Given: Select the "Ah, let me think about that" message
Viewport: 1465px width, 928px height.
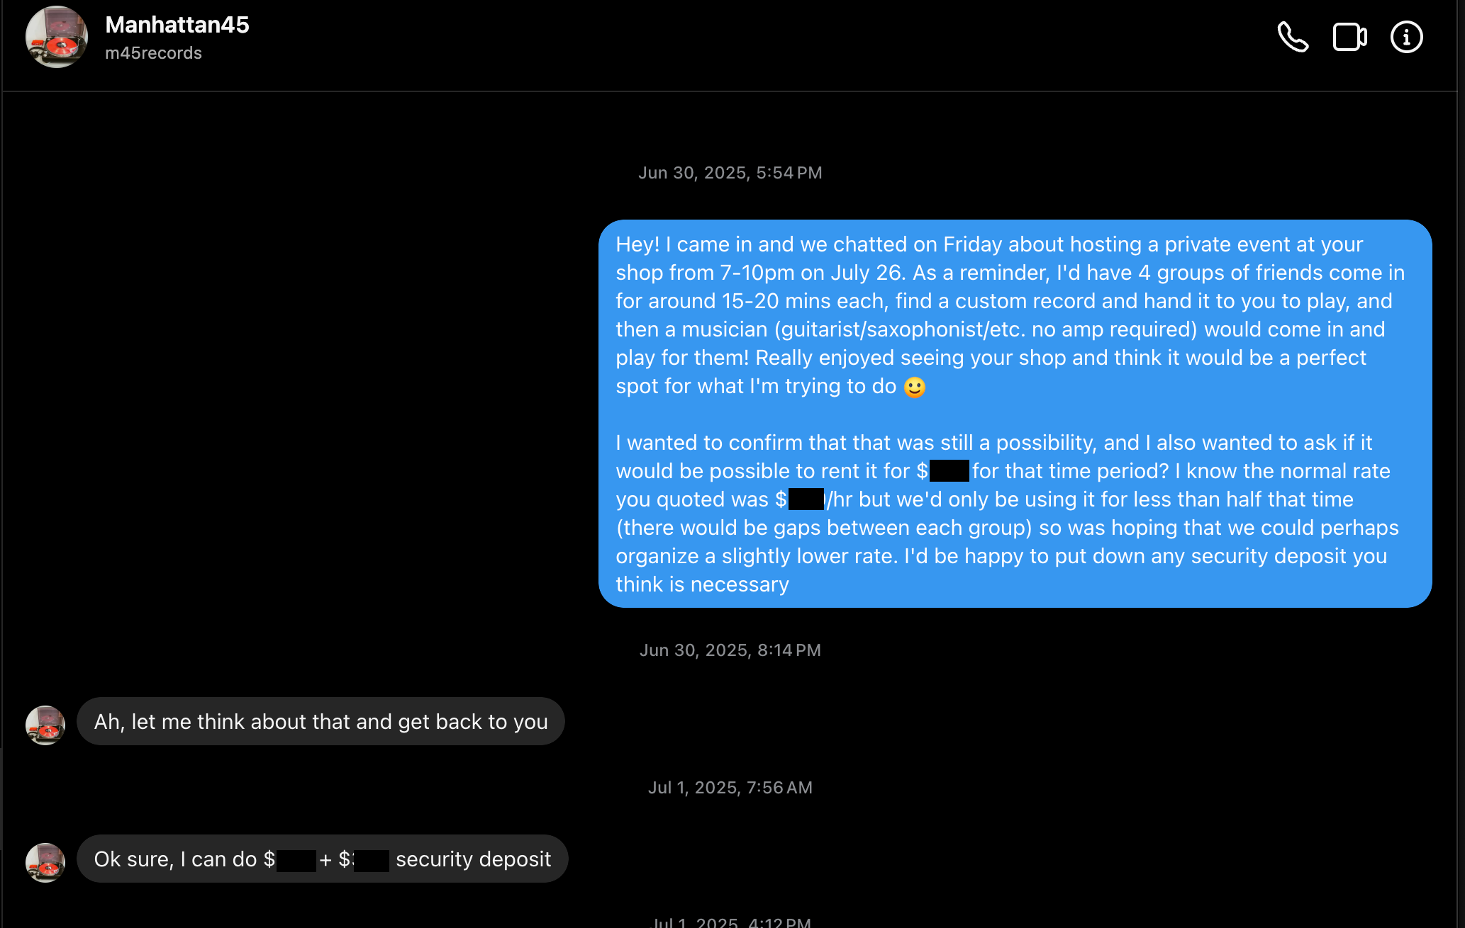Looking at the screenshot, I should click(x=321, y=721).
